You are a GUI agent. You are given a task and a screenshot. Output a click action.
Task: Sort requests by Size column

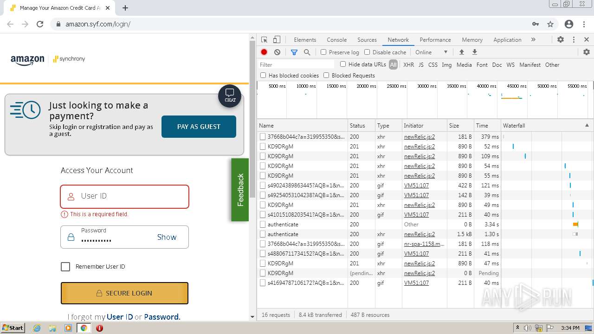click(x=460, y=125)
